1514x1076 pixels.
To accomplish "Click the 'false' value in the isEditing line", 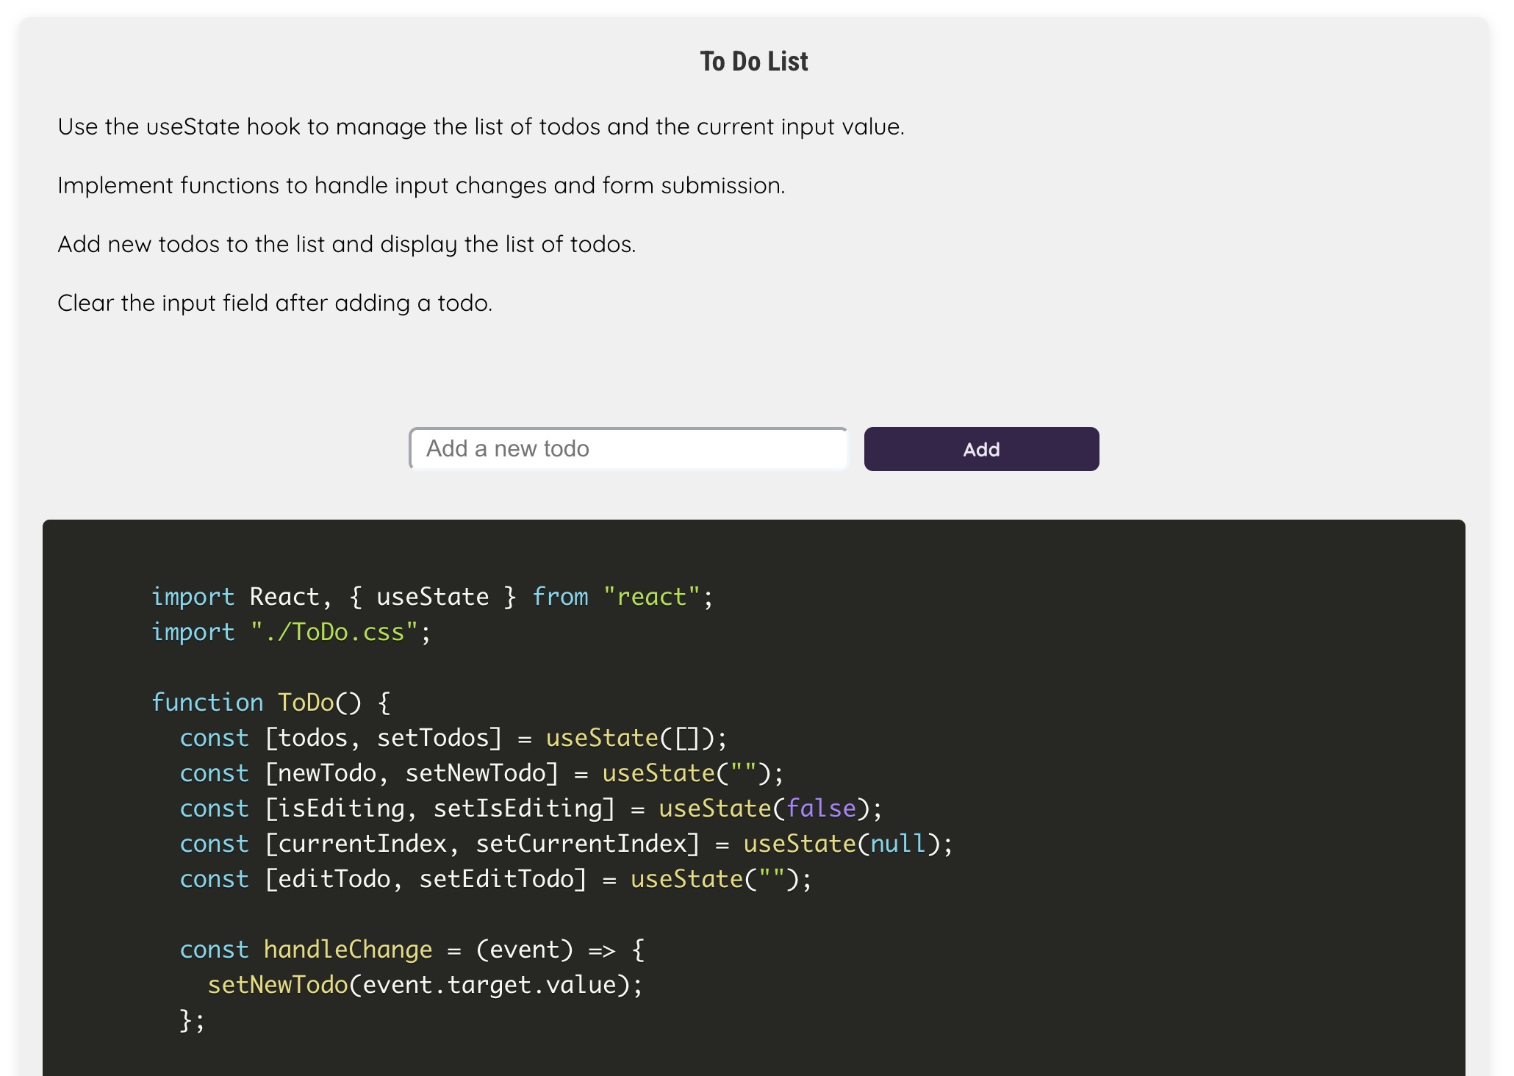I will click(821, 808).
